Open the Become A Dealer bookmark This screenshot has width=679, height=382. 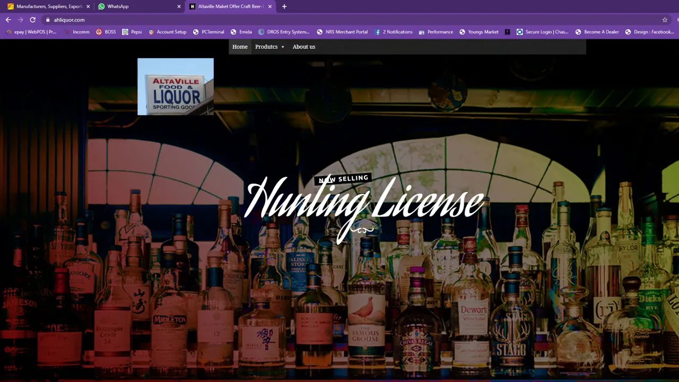(x=597, y=32)
